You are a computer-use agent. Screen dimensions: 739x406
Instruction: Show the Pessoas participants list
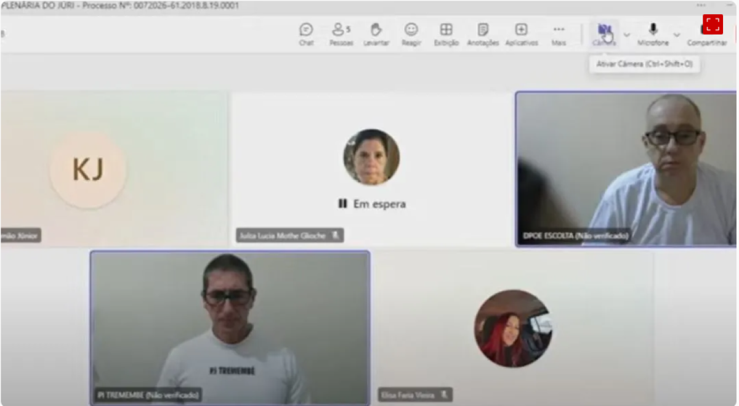(x=341, y=34)
